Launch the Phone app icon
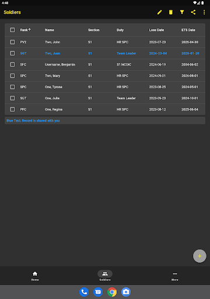The image size is (210, 299). click(84, 292)
